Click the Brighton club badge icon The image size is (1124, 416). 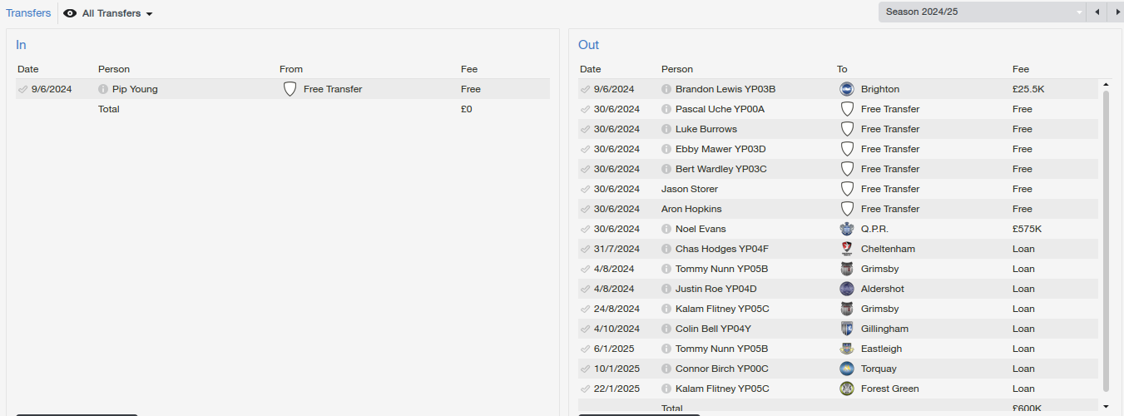click(847, 89)
